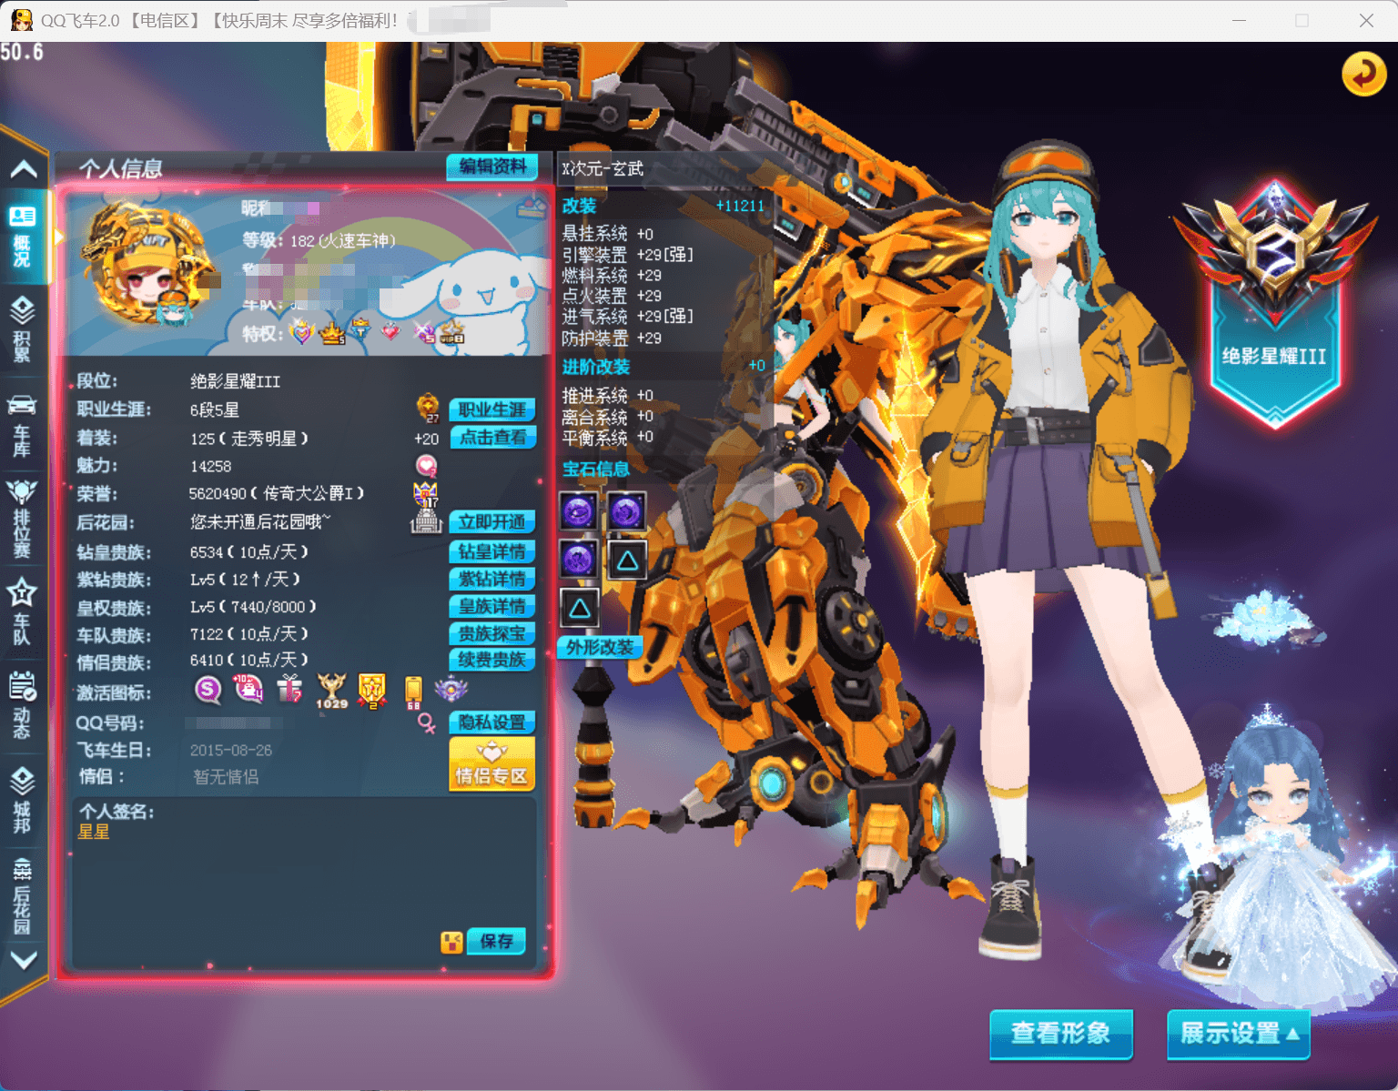Click the first privilege icon after 特权
This screenshot has width=1398, height=1091.
[302, 332]
